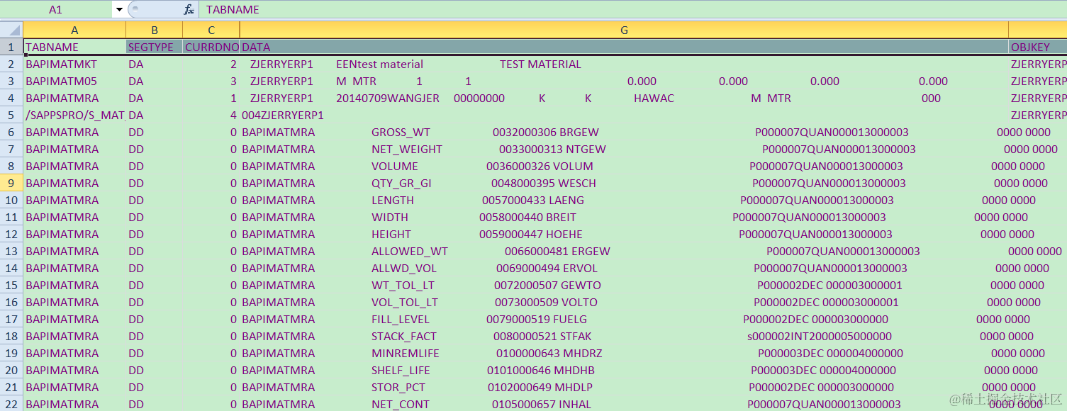Select the data cell with STACK_FACT
Screen dimensions: 1067x411
coord(624,336)
